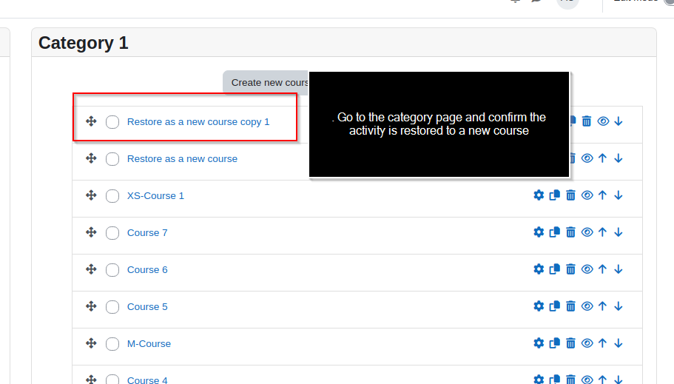Click move handle for 'Restore as a new course copy 1'
Image resolution: width=674 pixels, height=384 pixels.
(91, 121)
